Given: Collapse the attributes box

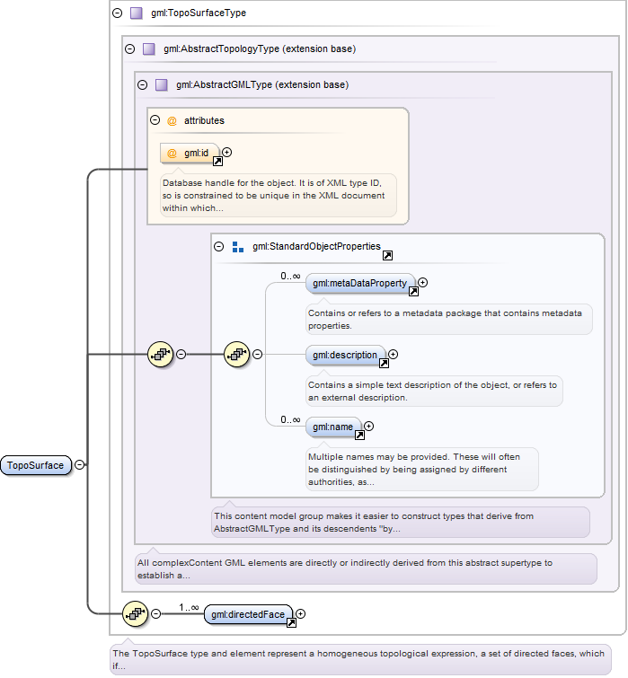Looking at the screenshot, I should (x=155, y=120).
